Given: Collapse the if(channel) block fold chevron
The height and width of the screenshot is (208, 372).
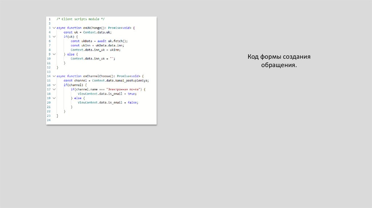Looking at the screenshot, I should point(54,85).
